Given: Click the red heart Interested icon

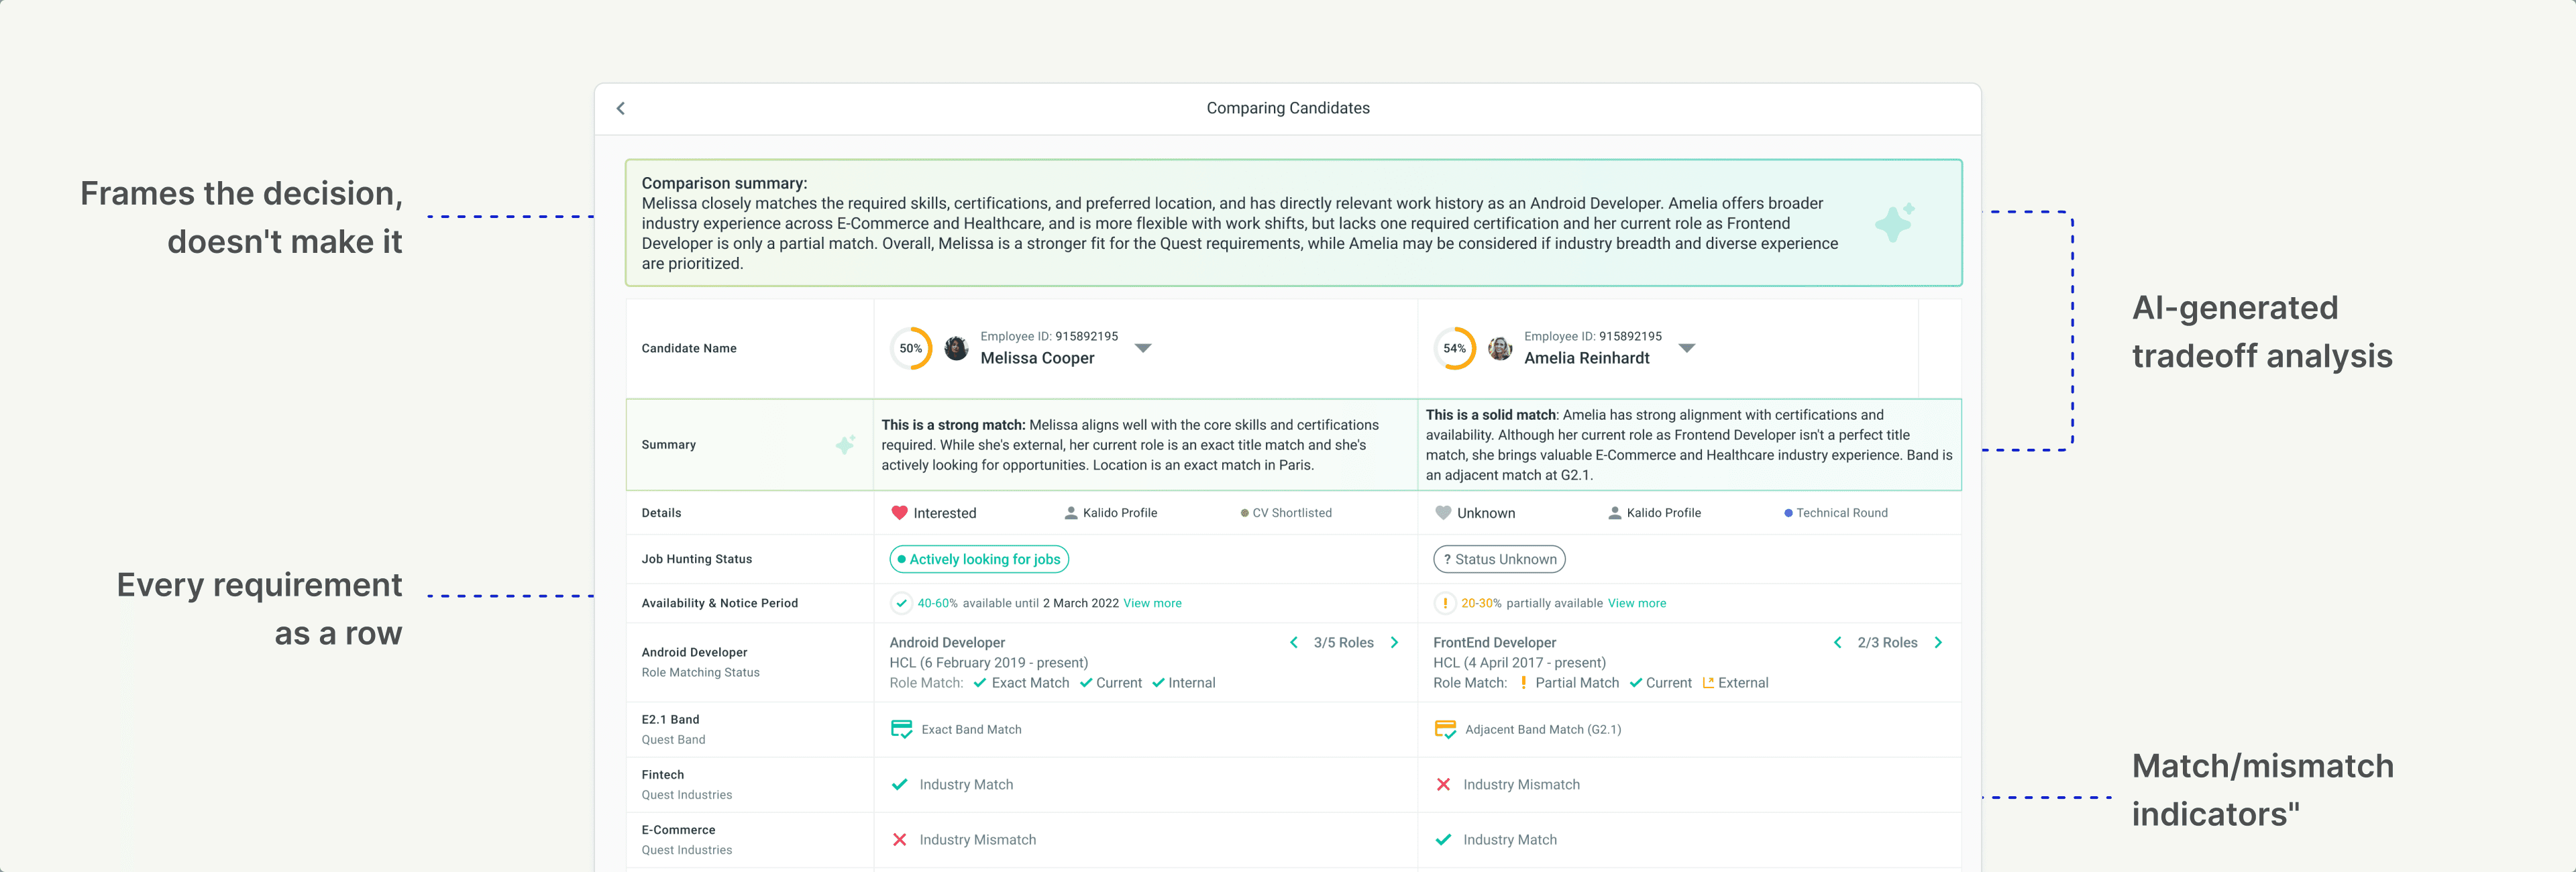Looking at the screenshot, I should (899, 512).
